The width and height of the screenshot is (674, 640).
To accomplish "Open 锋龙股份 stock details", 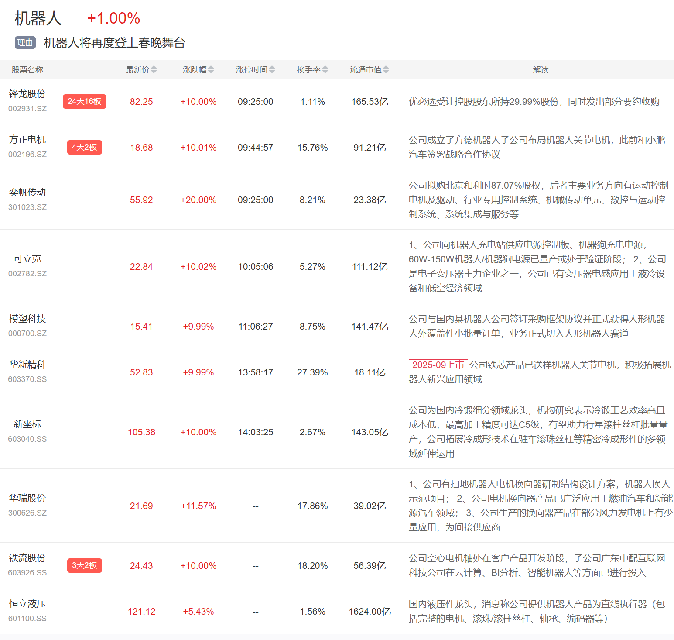I will 27,94.
